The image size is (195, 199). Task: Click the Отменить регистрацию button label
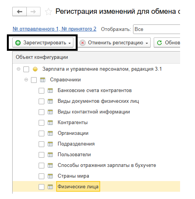pos(115,43)
